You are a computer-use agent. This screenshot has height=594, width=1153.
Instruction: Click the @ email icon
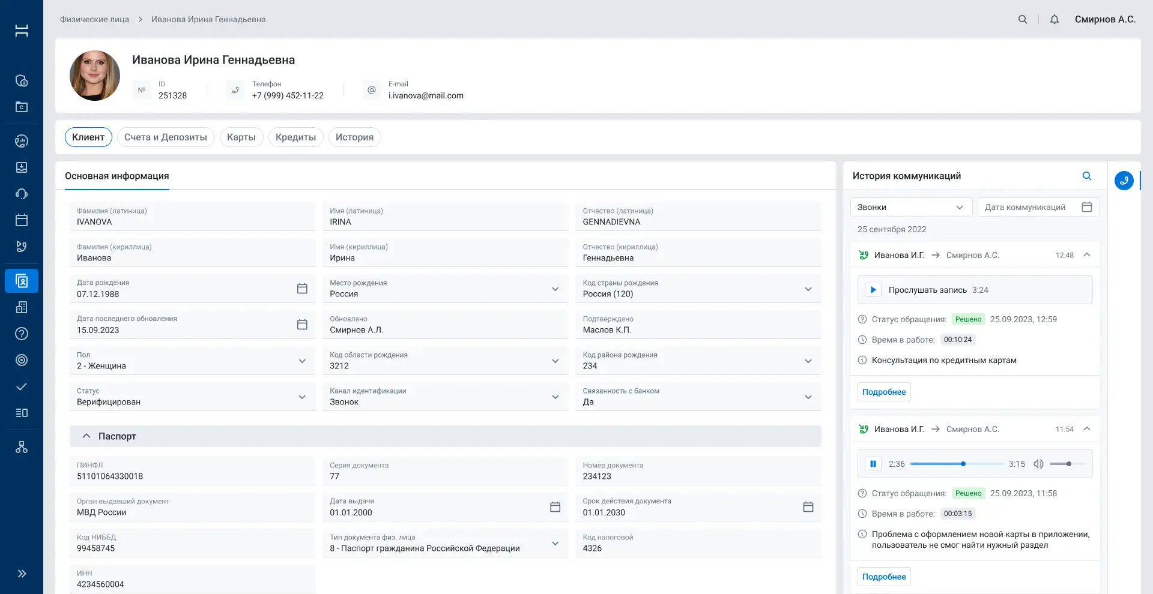(372, 90)
